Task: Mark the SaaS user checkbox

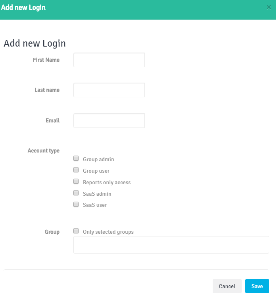Action: pos(76,204)
